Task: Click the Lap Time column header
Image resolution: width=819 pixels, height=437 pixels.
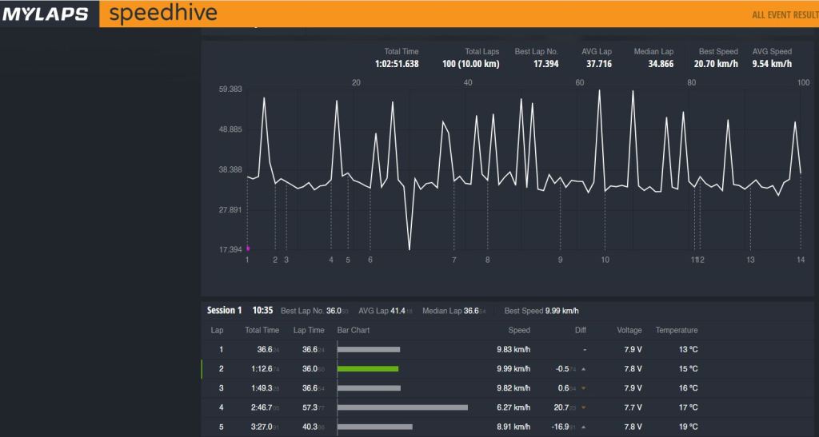Action: point(309,330)
